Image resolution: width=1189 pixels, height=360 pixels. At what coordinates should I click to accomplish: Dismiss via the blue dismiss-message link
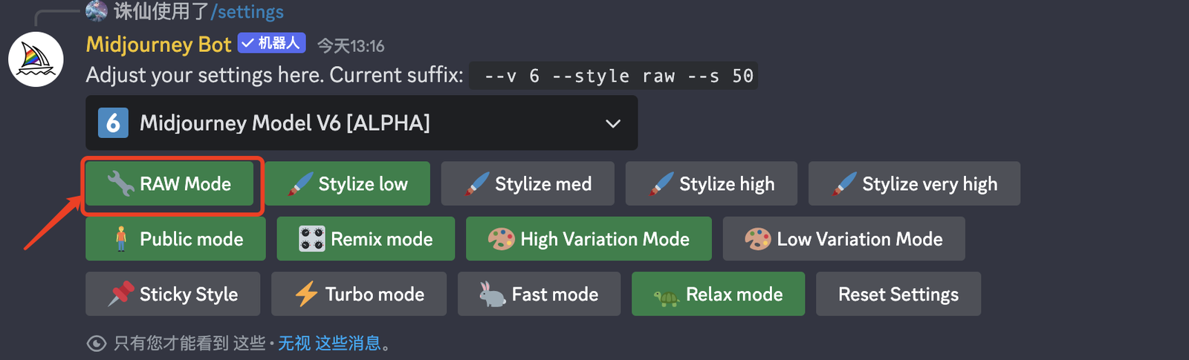point(329,343)
